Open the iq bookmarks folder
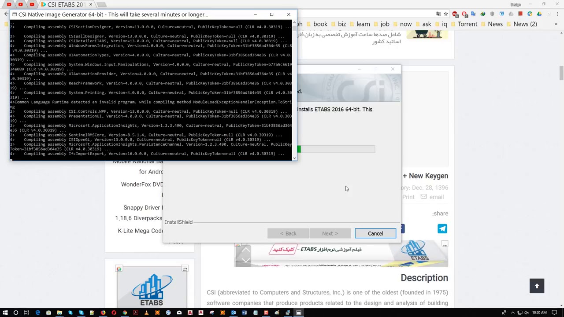This screenshot has width=564, height=317. pyautogui.click(x=440, y=24)
